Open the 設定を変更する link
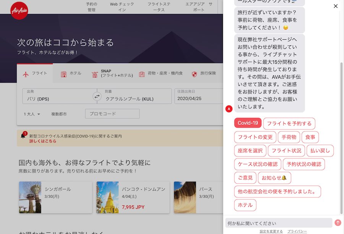 (271, 231)
